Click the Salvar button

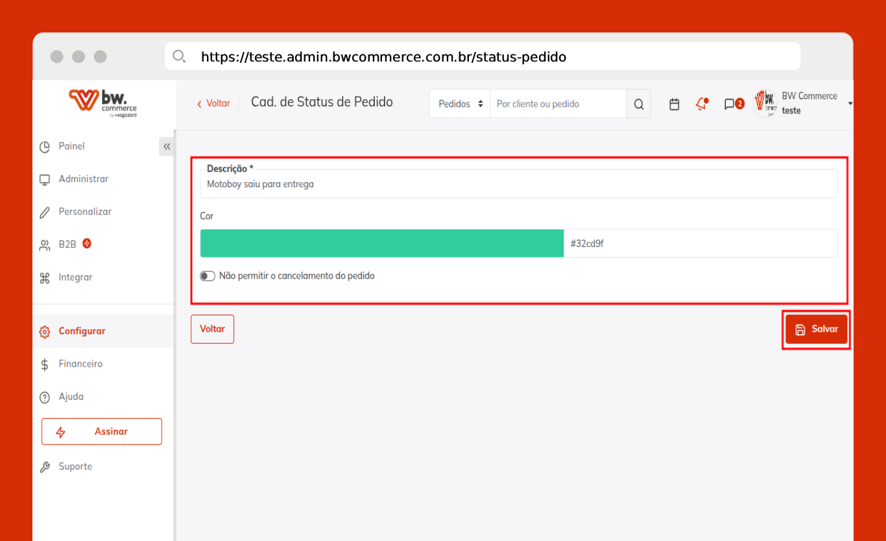816,329
